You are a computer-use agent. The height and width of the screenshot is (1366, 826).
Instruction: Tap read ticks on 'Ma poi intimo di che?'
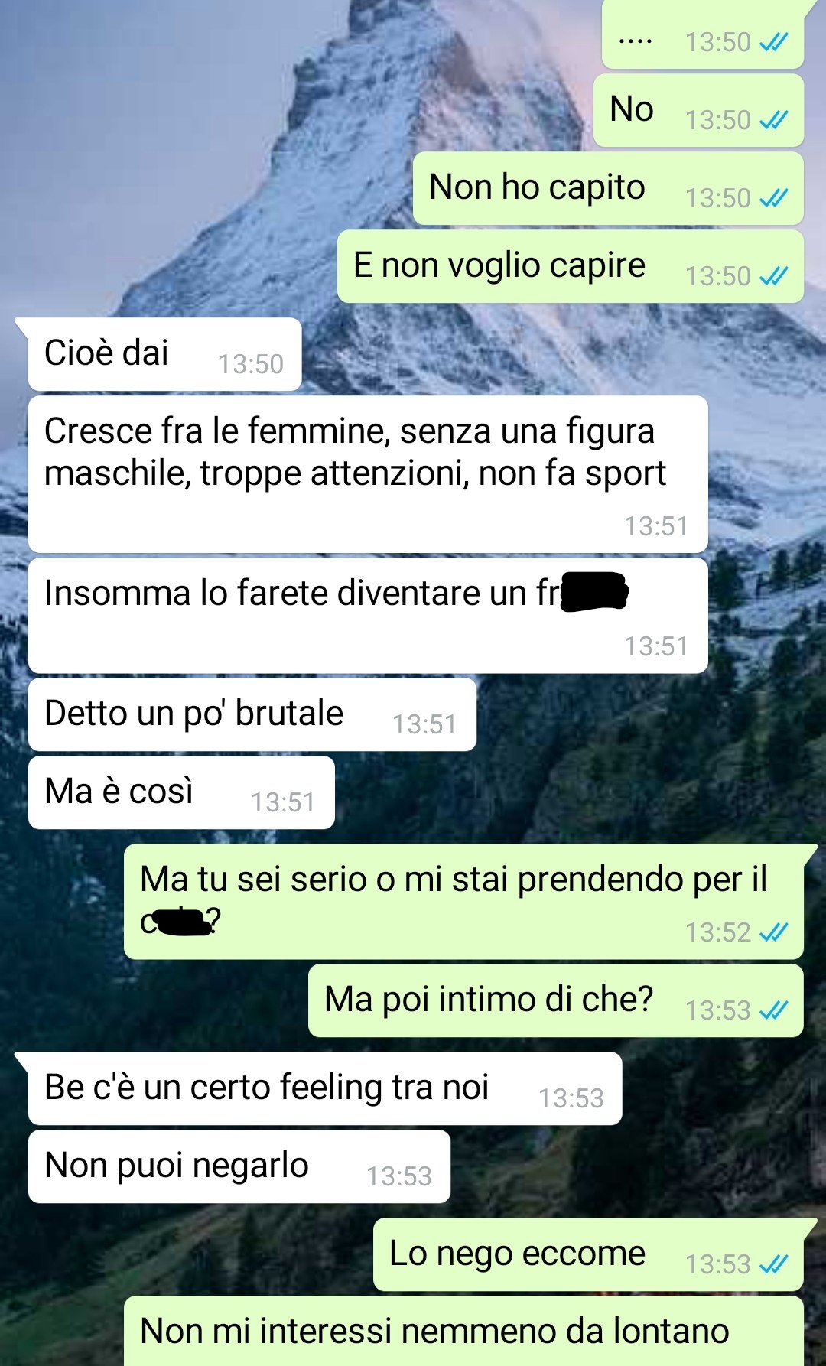[773, 1010]
